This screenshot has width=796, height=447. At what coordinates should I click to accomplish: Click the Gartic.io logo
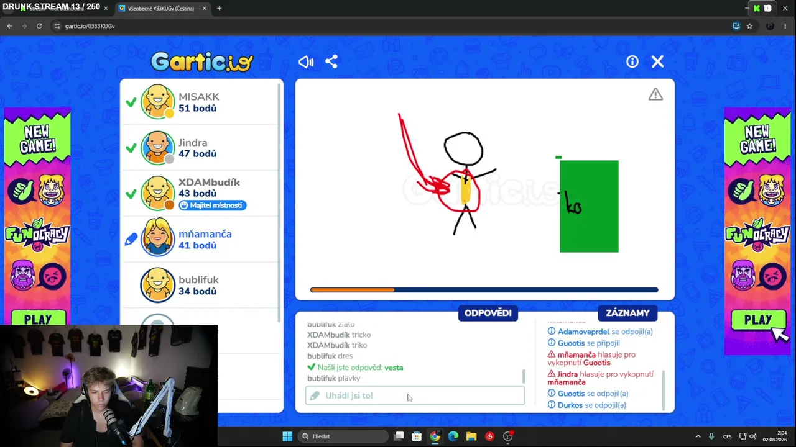pyautogui.click(x=202, y=61)
